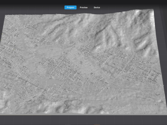
Task: Click the small white building marker on model
Action: 53,77
